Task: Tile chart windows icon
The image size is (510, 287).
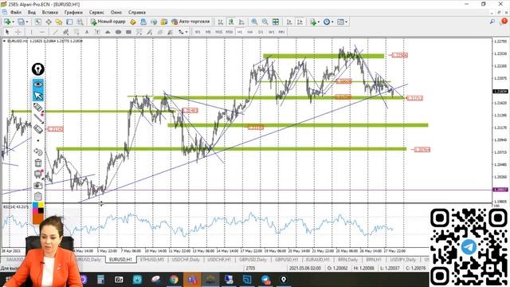Action: (276, 22)
